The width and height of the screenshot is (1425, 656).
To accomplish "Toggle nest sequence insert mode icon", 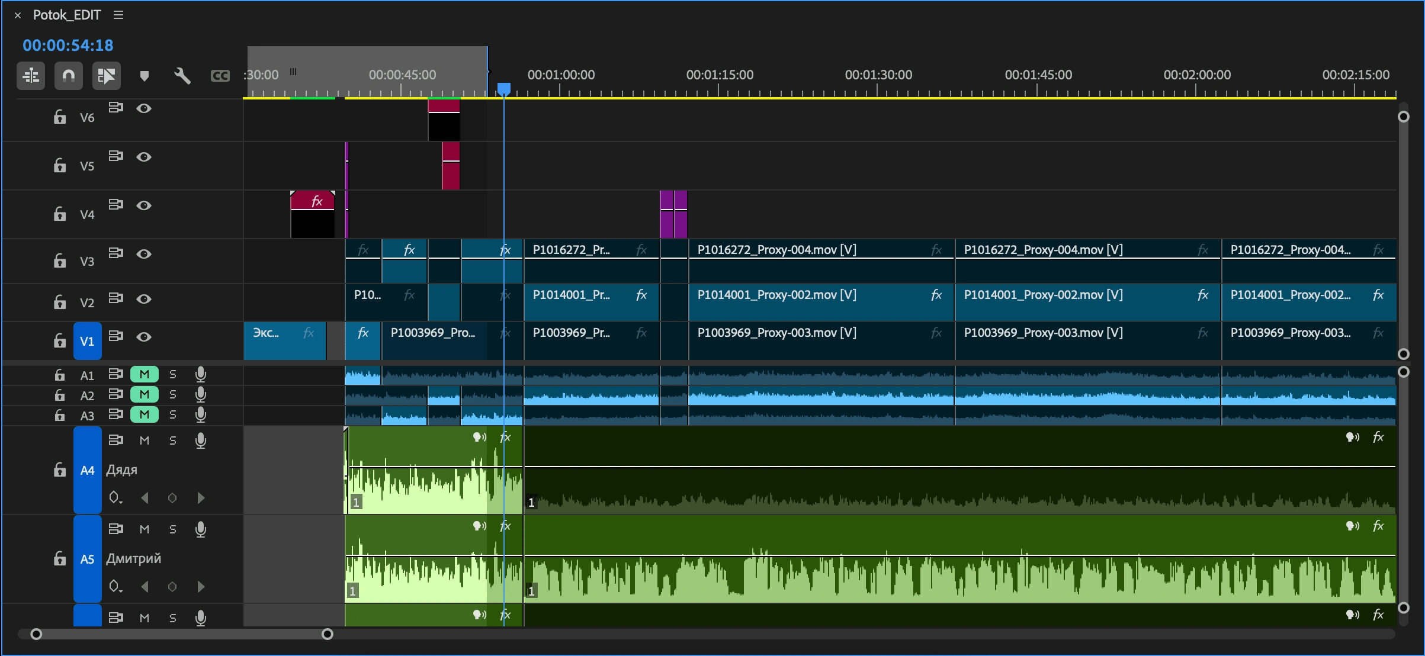I will (x=31, y=76).
